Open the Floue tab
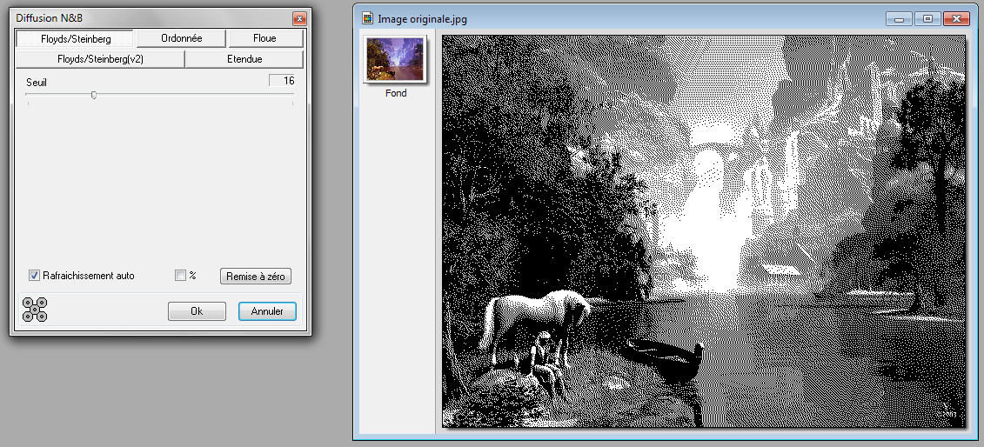 264,39
